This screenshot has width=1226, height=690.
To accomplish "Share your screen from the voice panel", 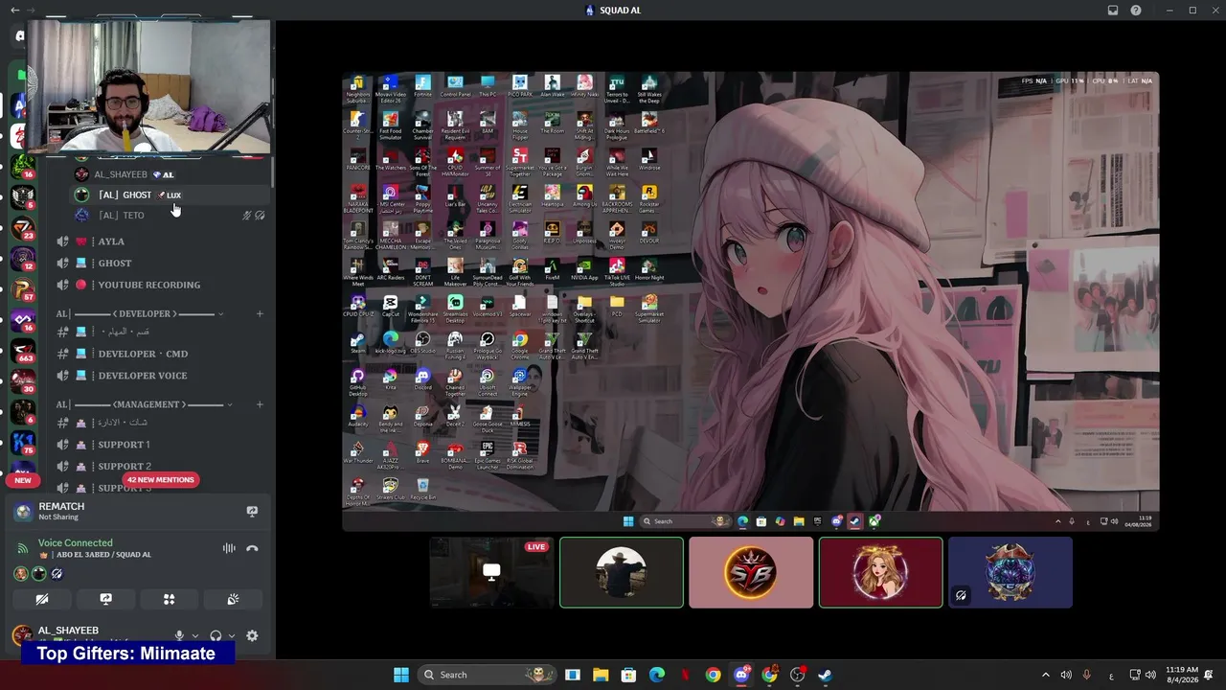I will pyautogui.click(x=105, y=599).
